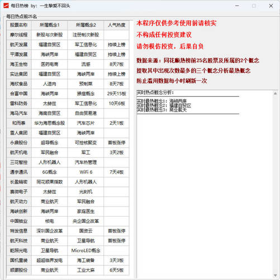Select the 海欣食品 stock cell
The width and height of the screenshot is (280, 280).
[19, 84]
